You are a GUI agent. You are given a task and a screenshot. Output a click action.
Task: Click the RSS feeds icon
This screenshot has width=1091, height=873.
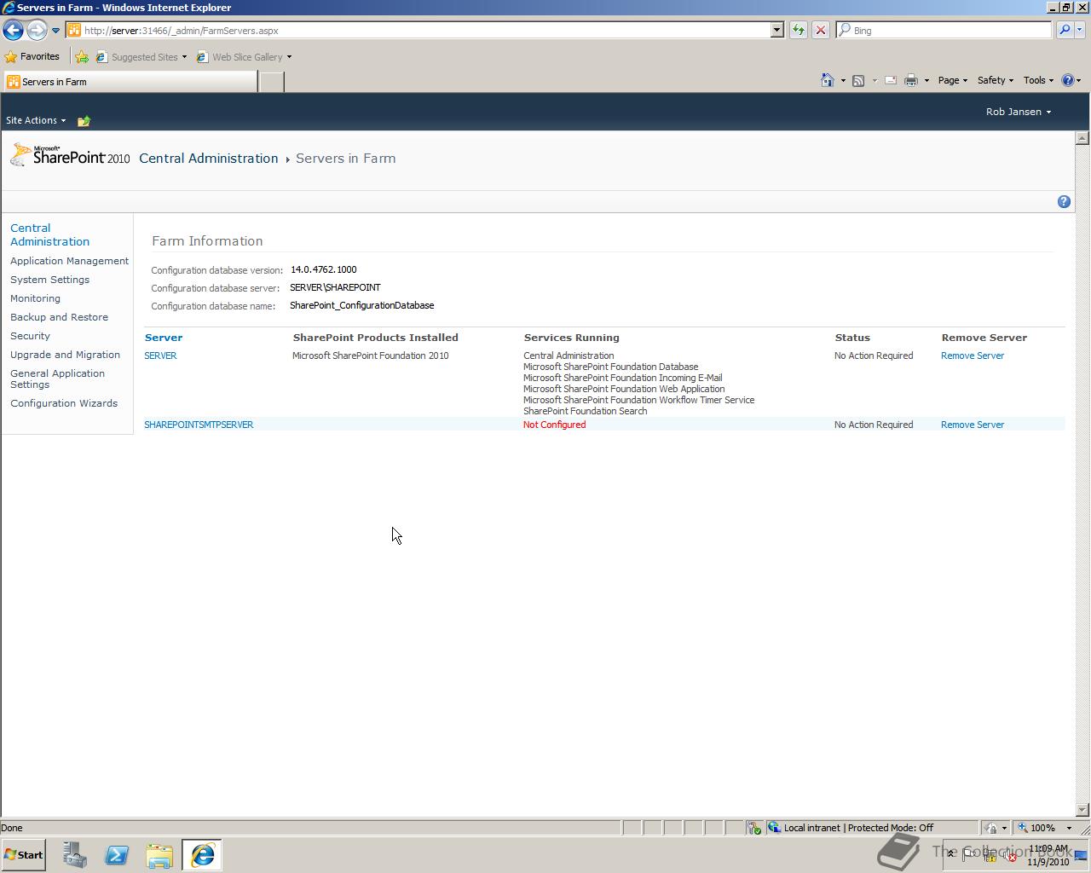[x=858, y=80]
